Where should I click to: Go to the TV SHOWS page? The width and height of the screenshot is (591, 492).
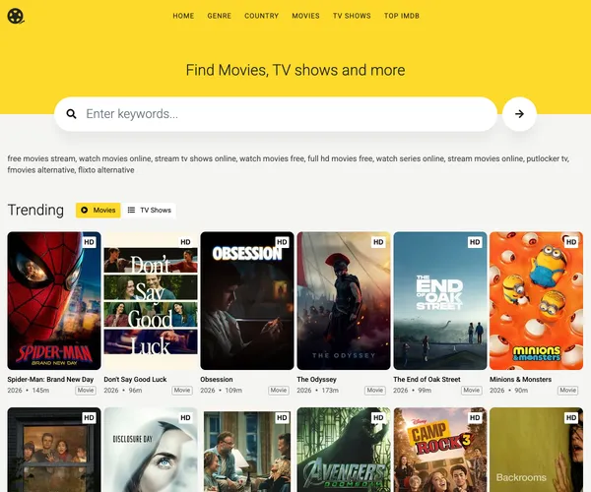pos(352,16)
